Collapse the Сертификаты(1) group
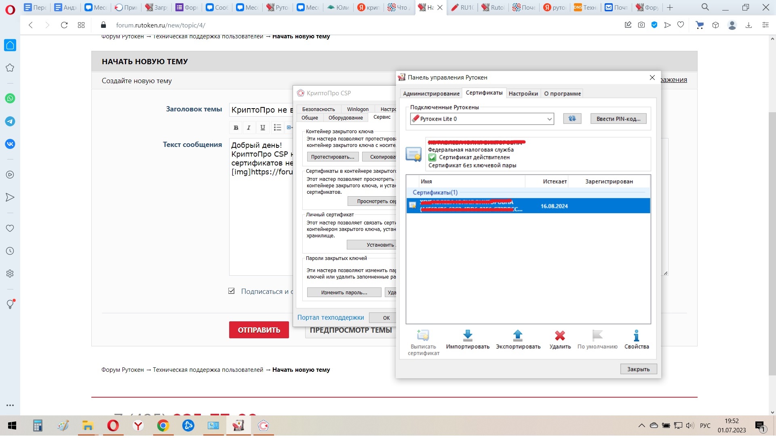The width and height of the screenshot is (776, 438). coord(435,193)
